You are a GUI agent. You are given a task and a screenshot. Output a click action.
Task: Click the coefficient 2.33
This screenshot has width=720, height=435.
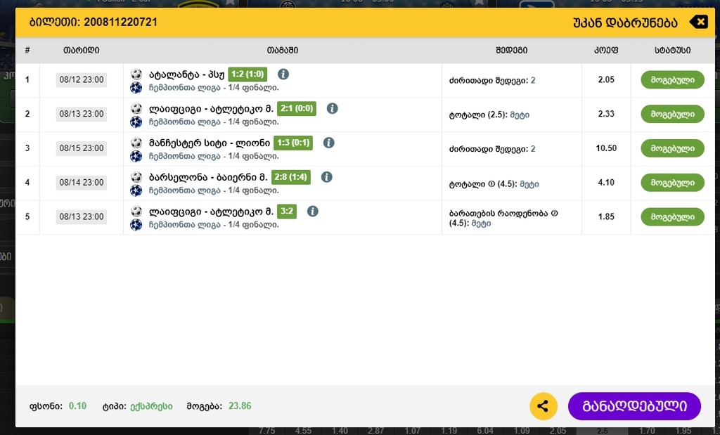(x=606, y=114)
